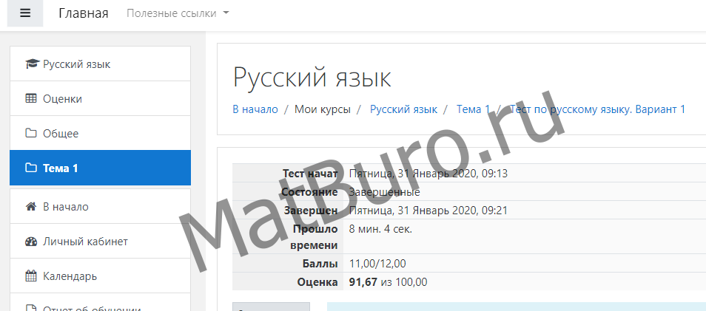706x311 pixels.
Task: Click Завершенные status in Состояние row
Action: 384,192
